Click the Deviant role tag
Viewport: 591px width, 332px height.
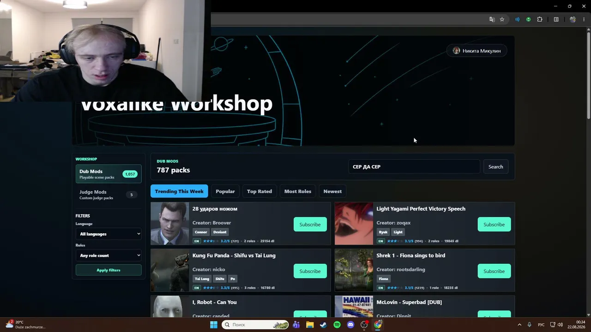[x=220, y=232]
